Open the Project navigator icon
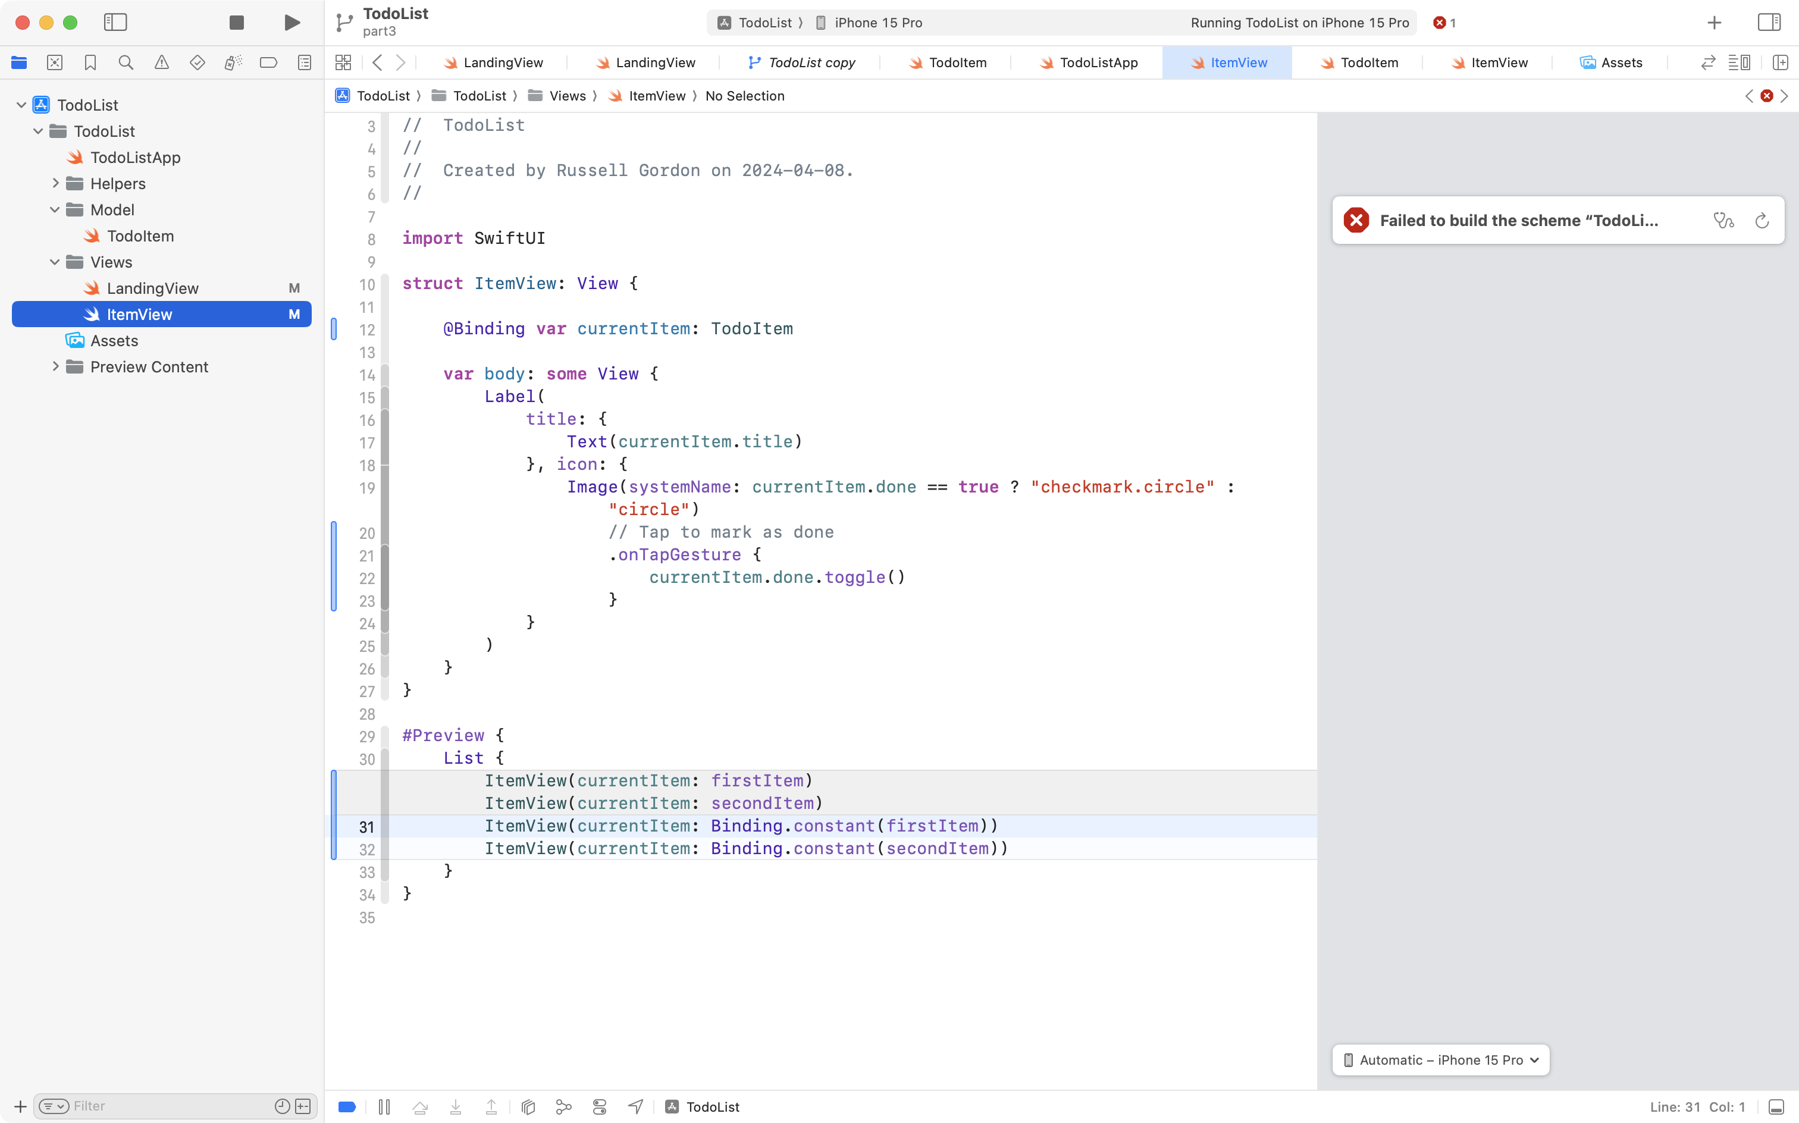1799x1123 pixels. tap(19, 62)
